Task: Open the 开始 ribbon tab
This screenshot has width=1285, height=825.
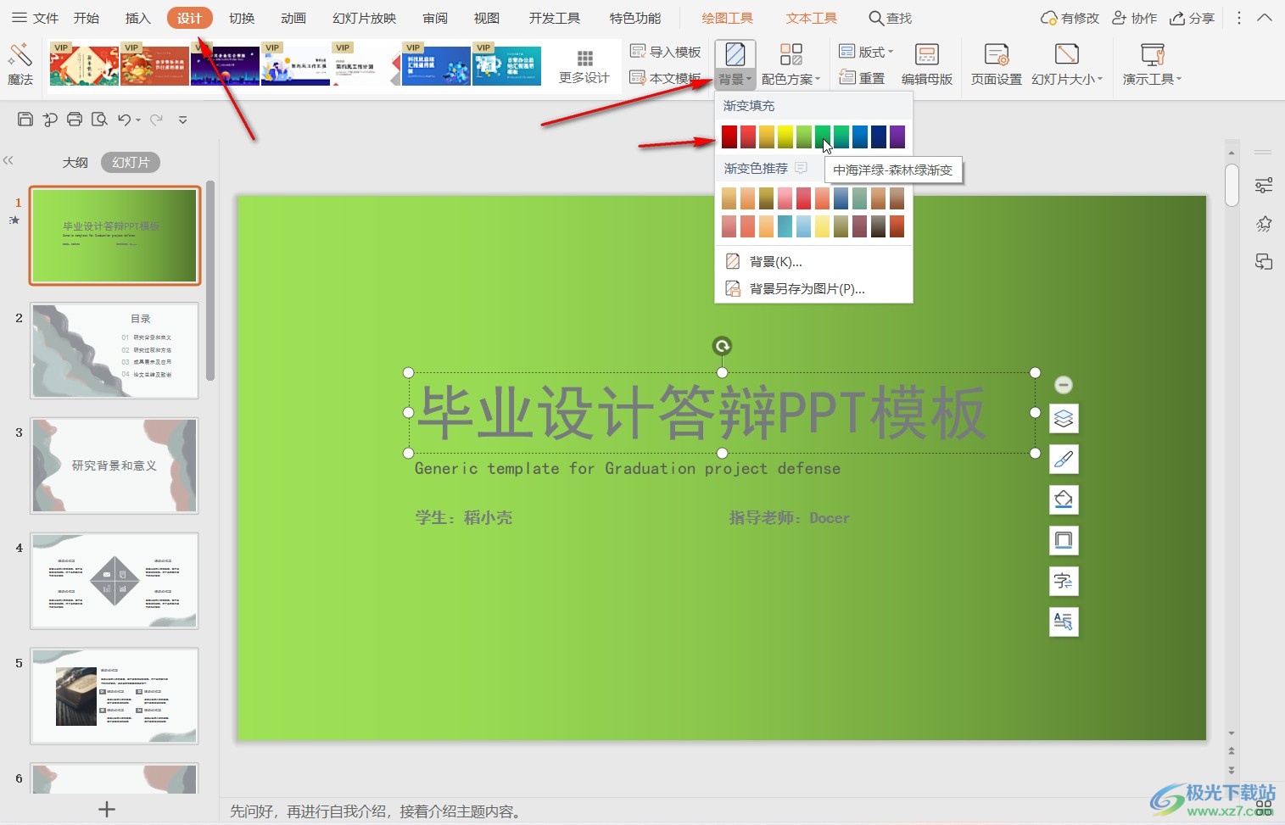Action: (87, 18)
